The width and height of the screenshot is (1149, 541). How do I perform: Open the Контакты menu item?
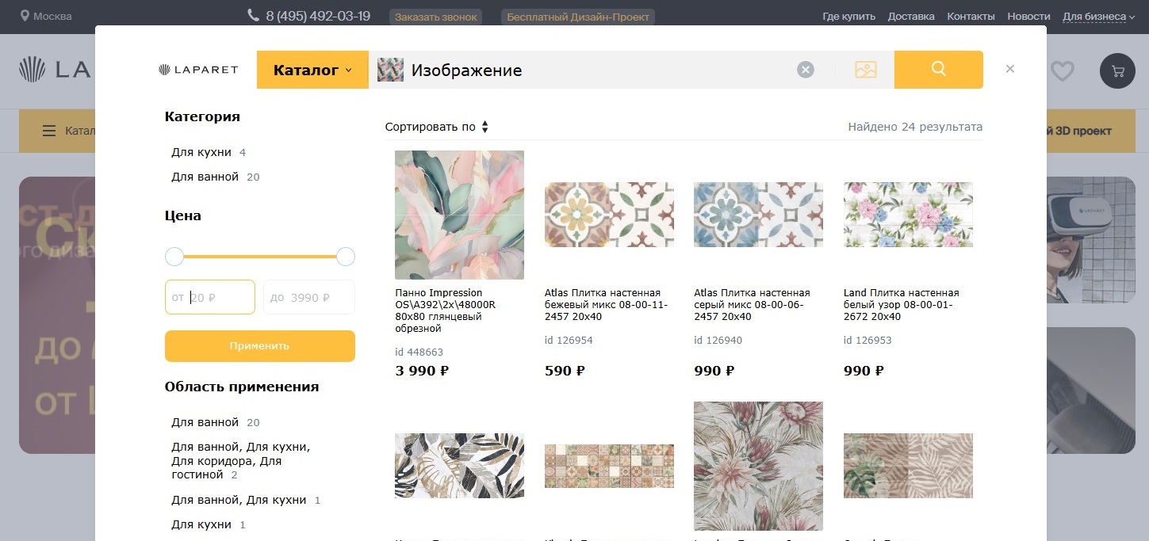971,16
